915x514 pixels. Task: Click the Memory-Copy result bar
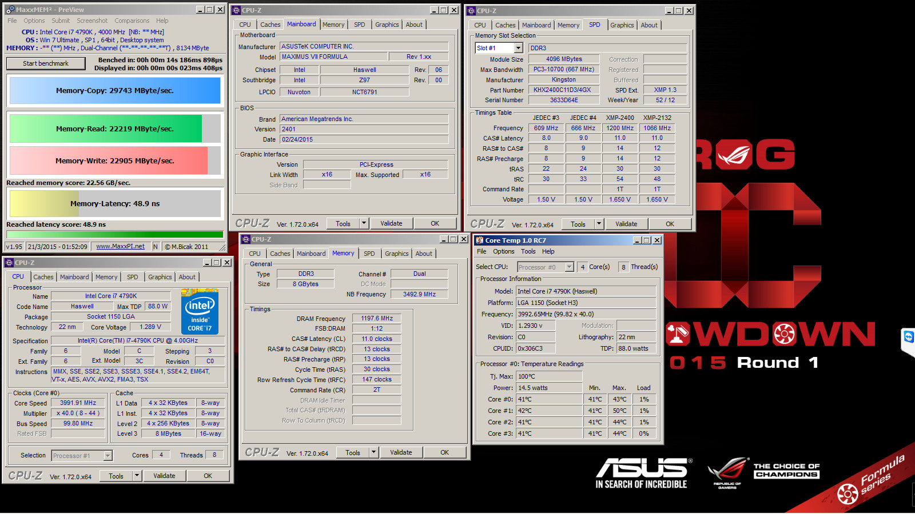pos(115,90)
